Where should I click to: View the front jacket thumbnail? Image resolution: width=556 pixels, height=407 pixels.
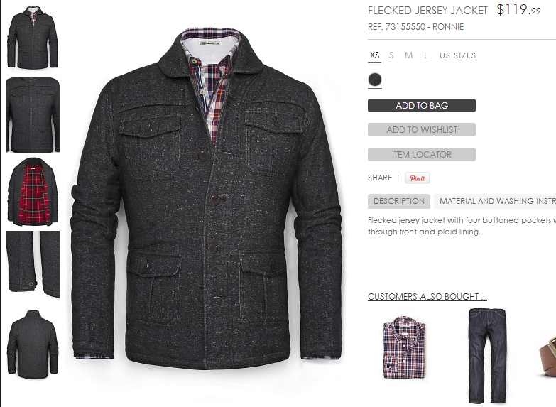click(33, 37)
